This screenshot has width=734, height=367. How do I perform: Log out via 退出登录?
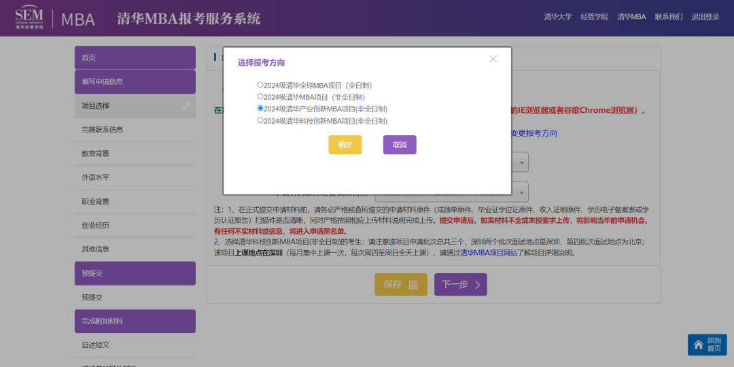[x=705, y=17]
